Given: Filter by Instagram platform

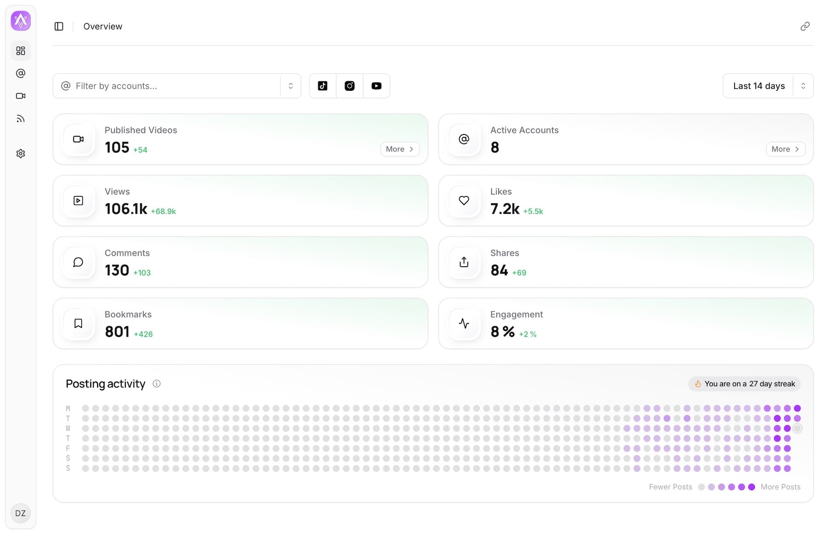Looking at the screenshot, I should (350, 86).
